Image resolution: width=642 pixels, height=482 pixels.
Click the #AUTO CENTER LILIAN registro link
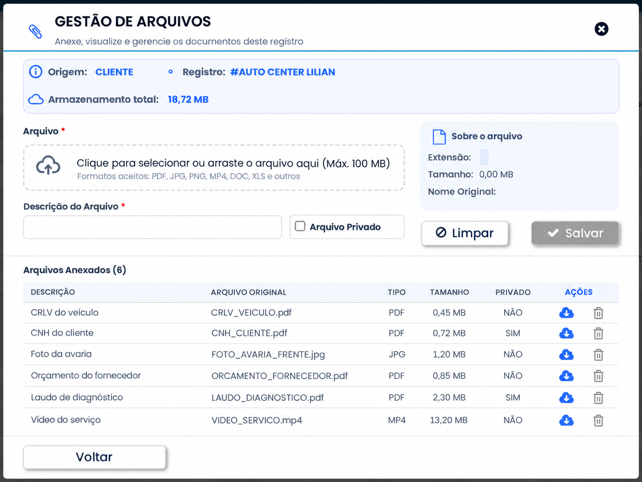click(x=282, y=72)
